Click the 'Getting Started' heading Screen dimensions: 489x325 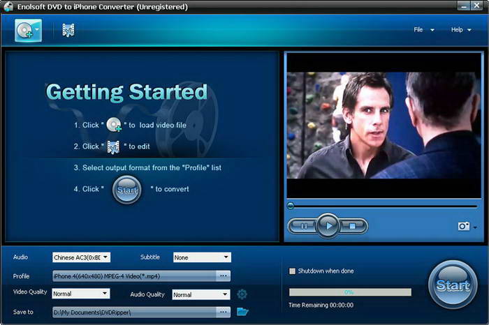tap(126, 92)
